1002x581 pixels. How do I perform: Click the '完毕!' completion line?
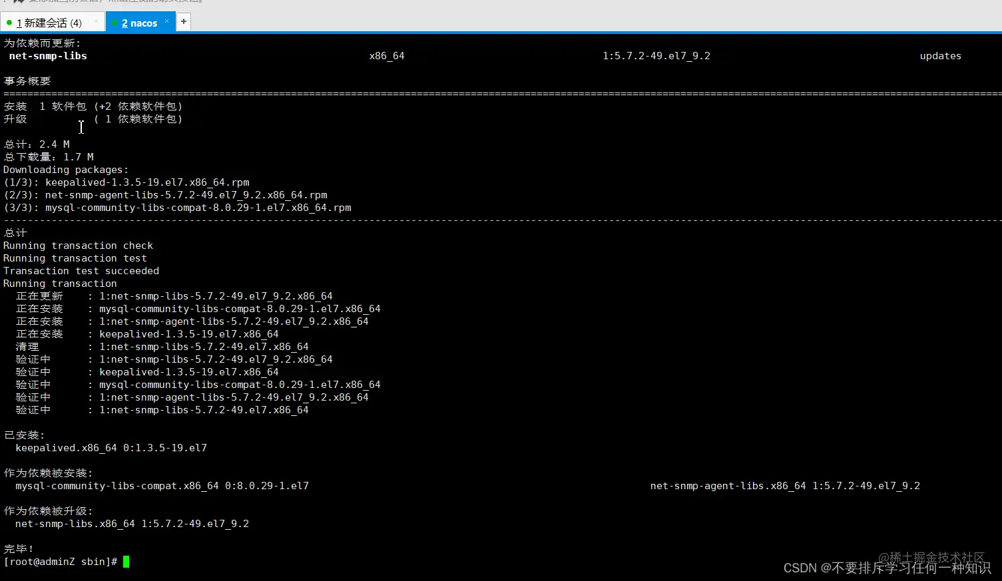pyautogui.click(x=19, y=549)
